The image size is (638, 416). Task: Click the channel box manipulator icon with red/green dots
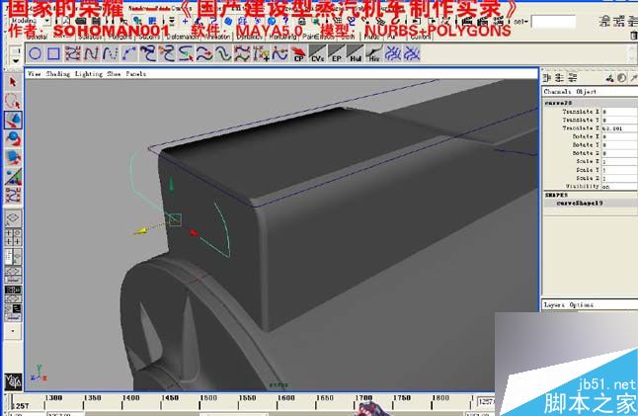(x=609, y=77)
